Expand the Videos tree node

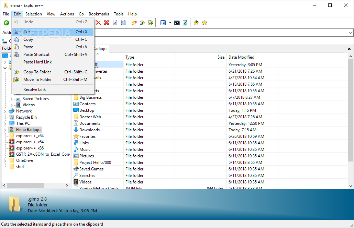pos(12,105)
